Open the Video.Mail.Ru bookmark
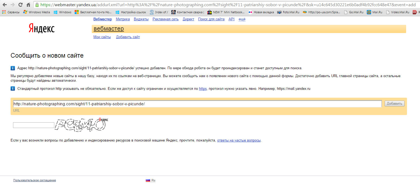 pos(397,12)
